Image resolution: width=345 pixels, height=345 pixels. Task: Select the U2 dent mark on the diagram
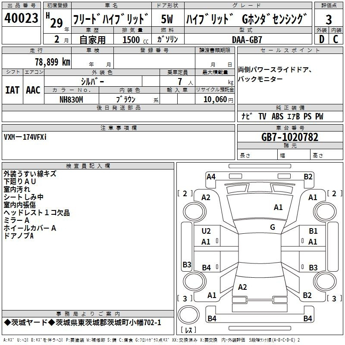206,231
